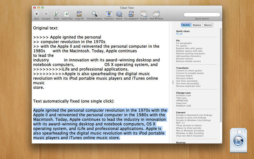This screenshot has height=159, width=254.
Task: Click the Paste toolbar icon
Action: click(x=57, y=14)
